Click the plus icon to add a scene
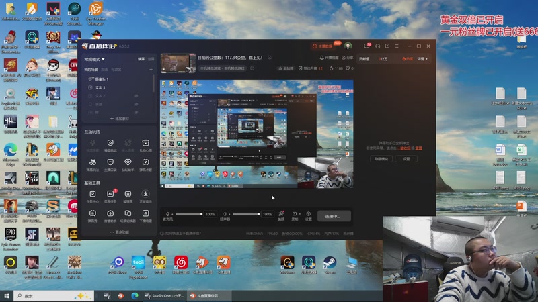The height and width of the screenshot is (302, 538). 151,70
